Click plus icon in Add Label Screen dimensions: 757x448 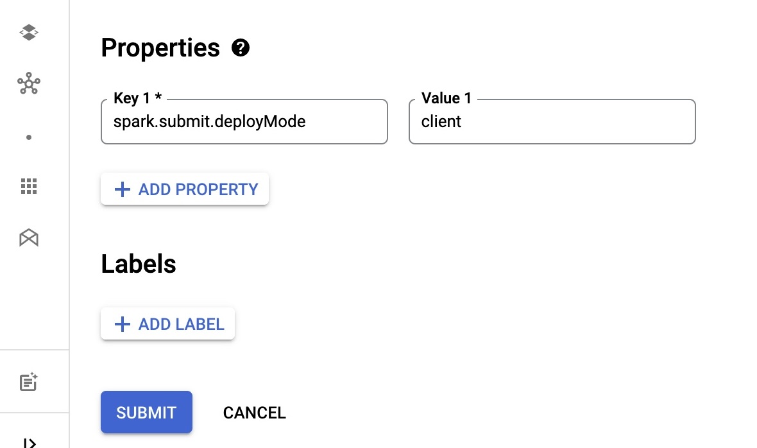coord(121,324)
